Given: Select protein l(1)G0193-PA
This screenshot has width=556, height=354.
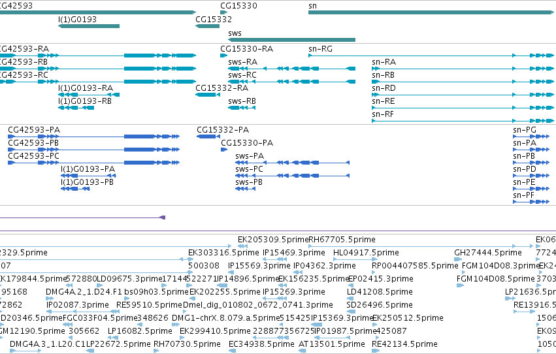Looking at the screenshot, I should [x=88, y=169].
